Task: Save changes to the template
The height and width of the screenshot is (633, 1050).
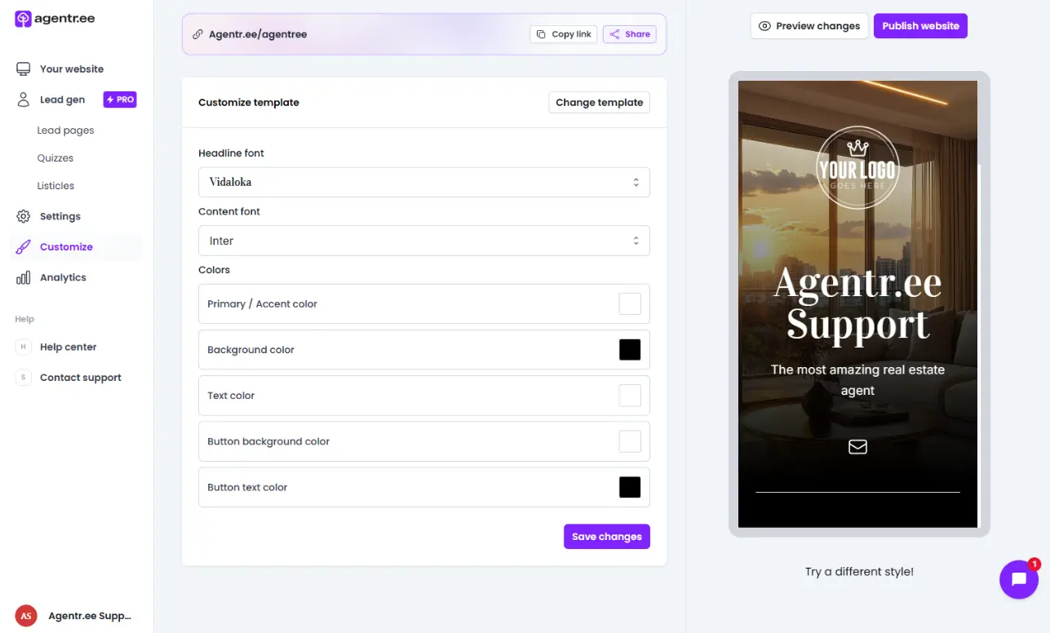Action: click(606, 536)
